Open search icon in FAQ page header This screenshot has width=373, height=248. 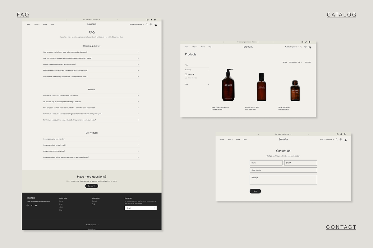pyautogui.click(x=147, y=24)
